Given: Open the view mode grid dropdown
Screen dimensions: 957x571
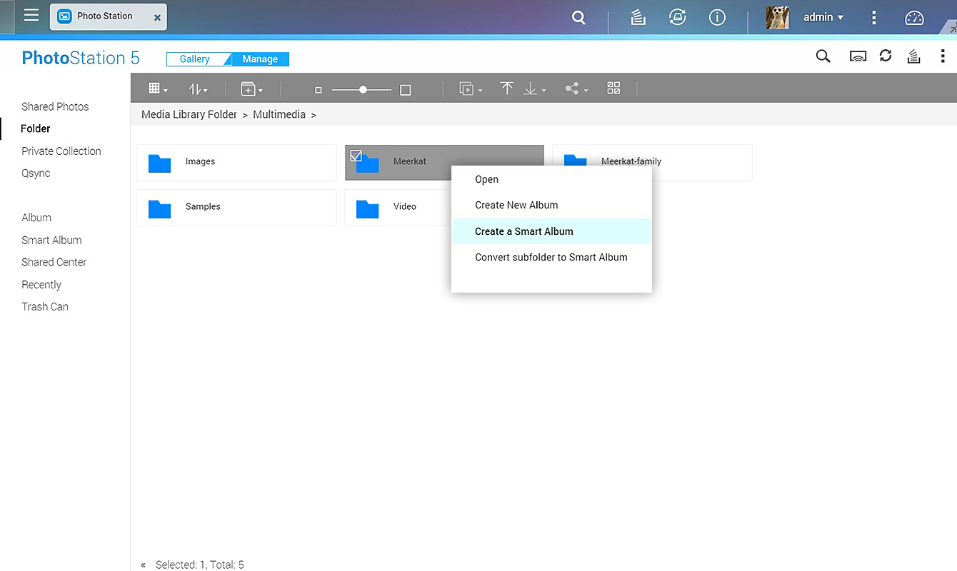Looking at the screenshot, I should tap(158, 89).
